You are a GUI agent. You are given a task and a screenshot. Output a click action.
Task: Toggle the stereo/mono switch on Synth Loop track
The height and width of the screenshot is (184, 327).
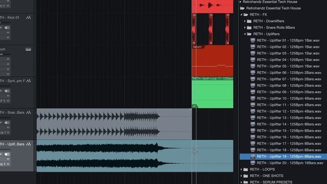click(7, 91)
